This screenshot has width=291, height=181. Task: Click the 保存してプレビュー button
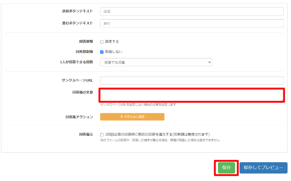pyautogui.click(x=263, y=168)
